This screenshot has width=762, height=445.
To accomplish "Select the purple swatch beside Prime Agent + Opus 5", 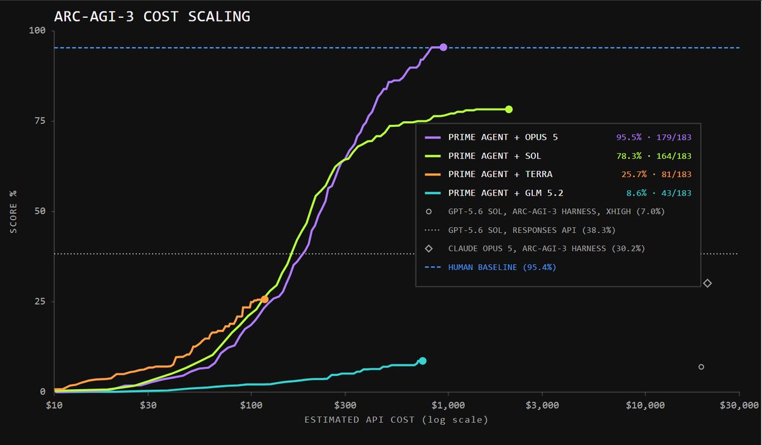I will [x=432, y=137].
